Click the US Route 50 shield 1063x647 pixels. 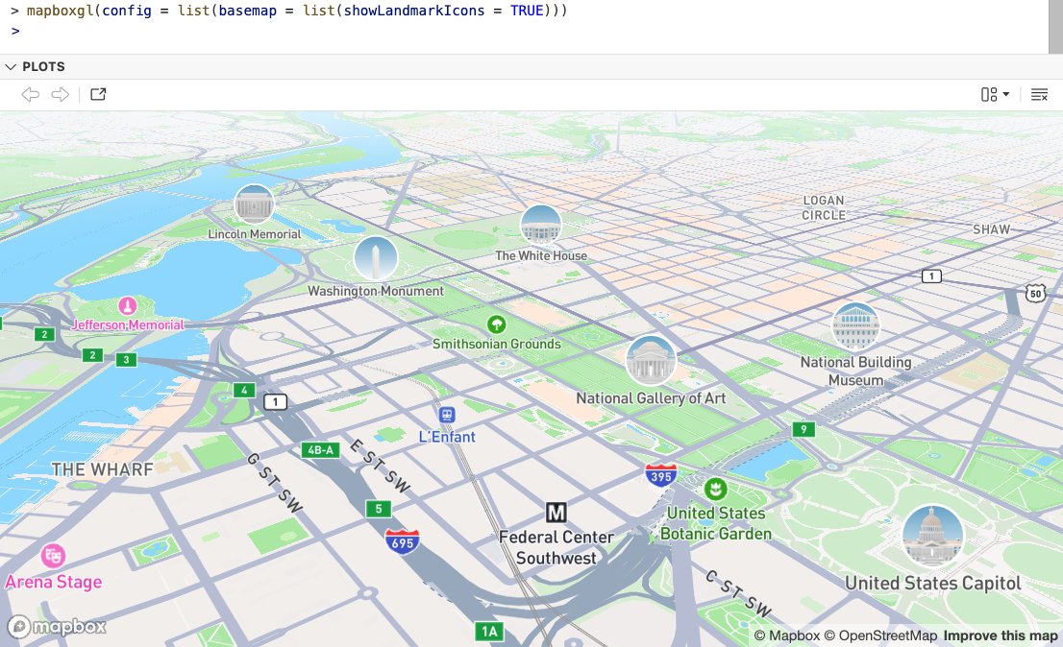pyautogui.click(x=1034, y=293)
